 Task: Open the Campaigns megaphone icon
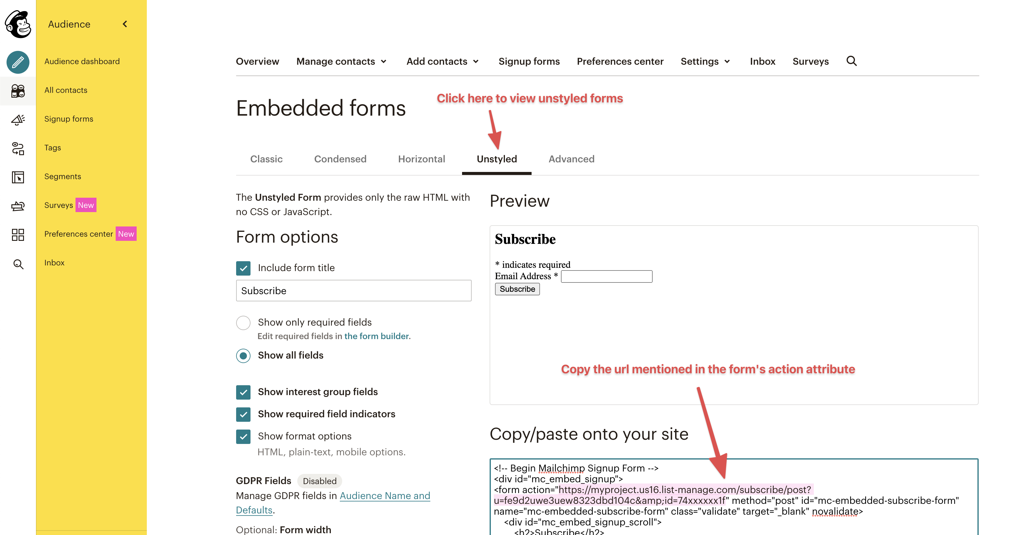click(x=18, y=120)
